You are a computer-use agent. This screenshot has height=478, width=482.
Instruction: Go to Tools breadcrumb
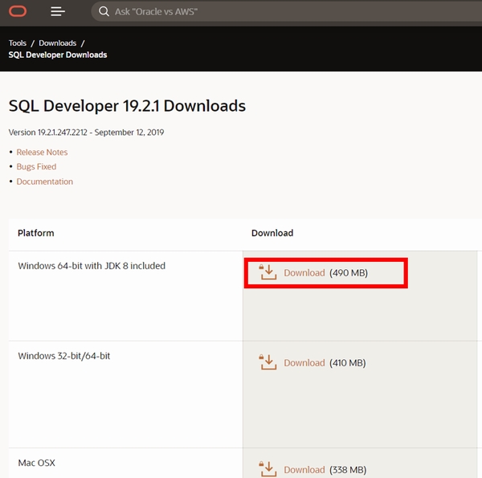click(18, 43)
